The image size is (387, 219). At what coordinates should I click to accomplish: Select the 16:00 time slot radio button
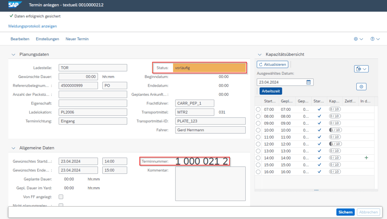258,172
